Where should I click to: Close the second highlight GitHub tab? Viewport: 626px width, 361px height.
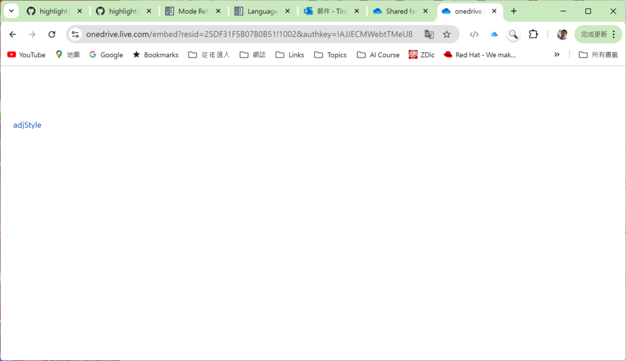(x=149, y=11)
